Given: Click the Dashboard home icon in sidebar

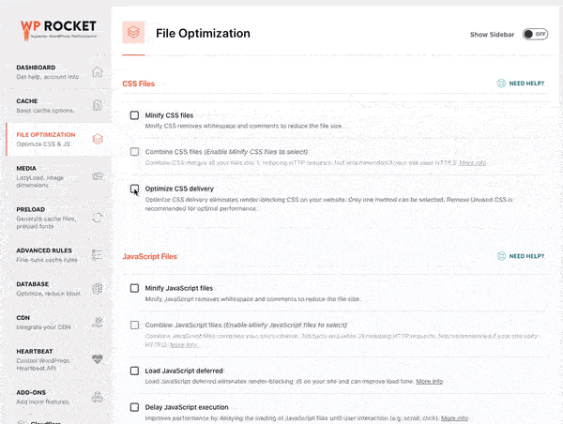Looking at the screenshot, I should (x=98, y=72).
